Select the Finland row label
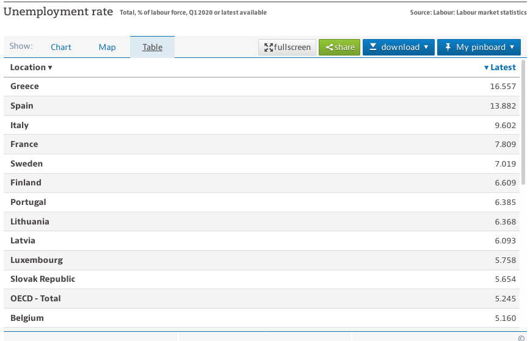 tap(26, 182)
